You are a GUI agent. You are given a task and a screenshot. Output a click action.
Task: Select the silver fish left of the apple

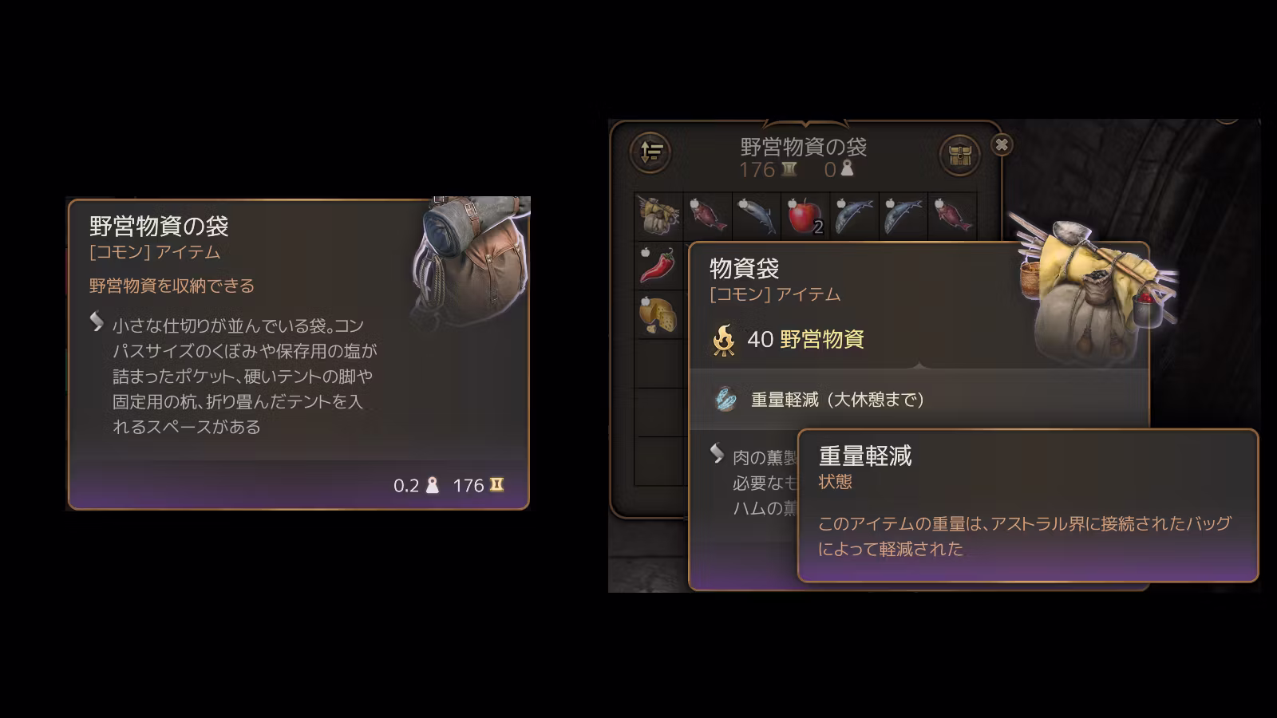coord(757,216)
